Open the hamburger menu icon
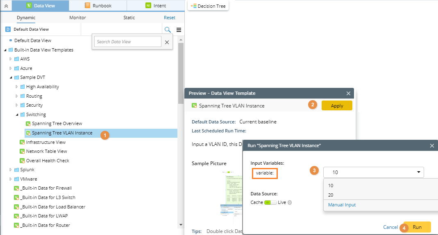438x235 pixels. click(x=179, y=29)
